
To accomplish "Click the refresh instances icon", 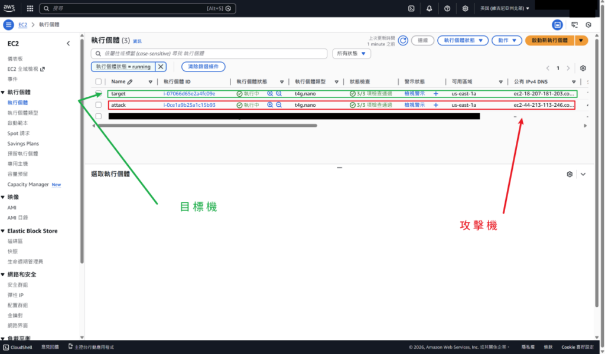I will click(403, 41).
